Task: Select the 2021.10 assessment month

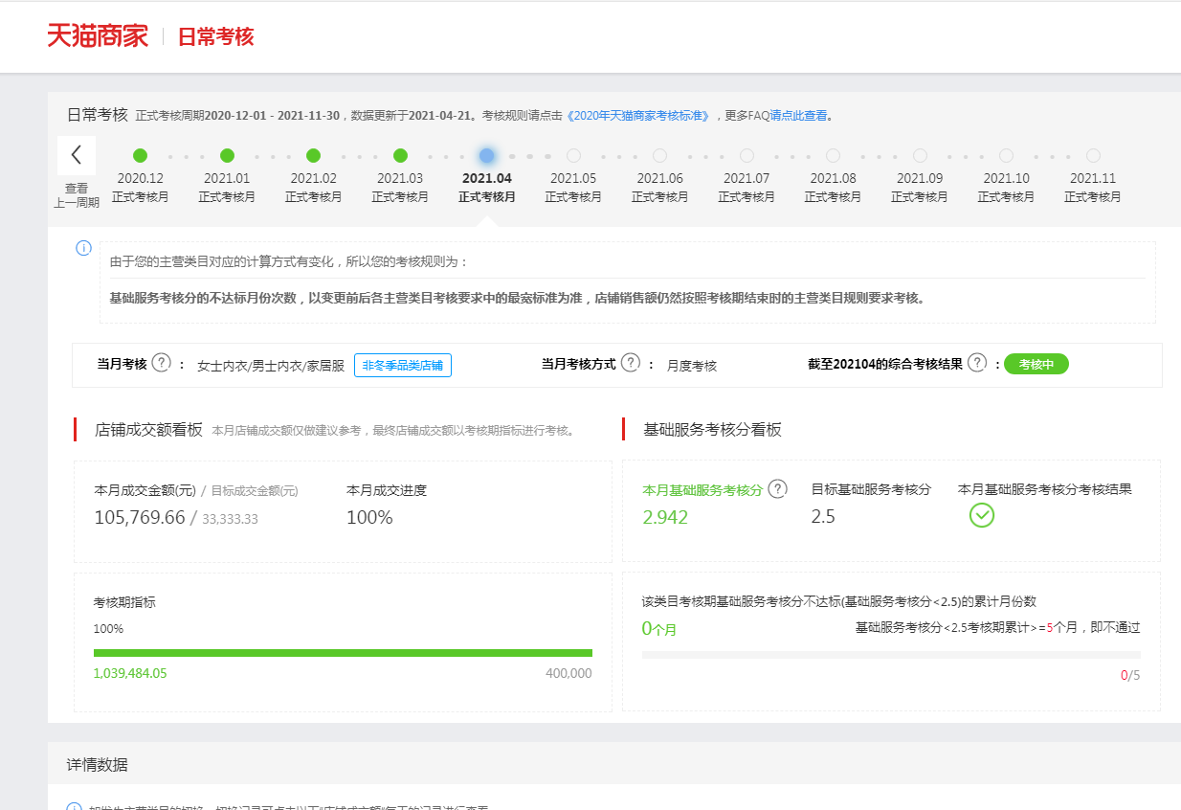Action: click(x=1006, y=187)
